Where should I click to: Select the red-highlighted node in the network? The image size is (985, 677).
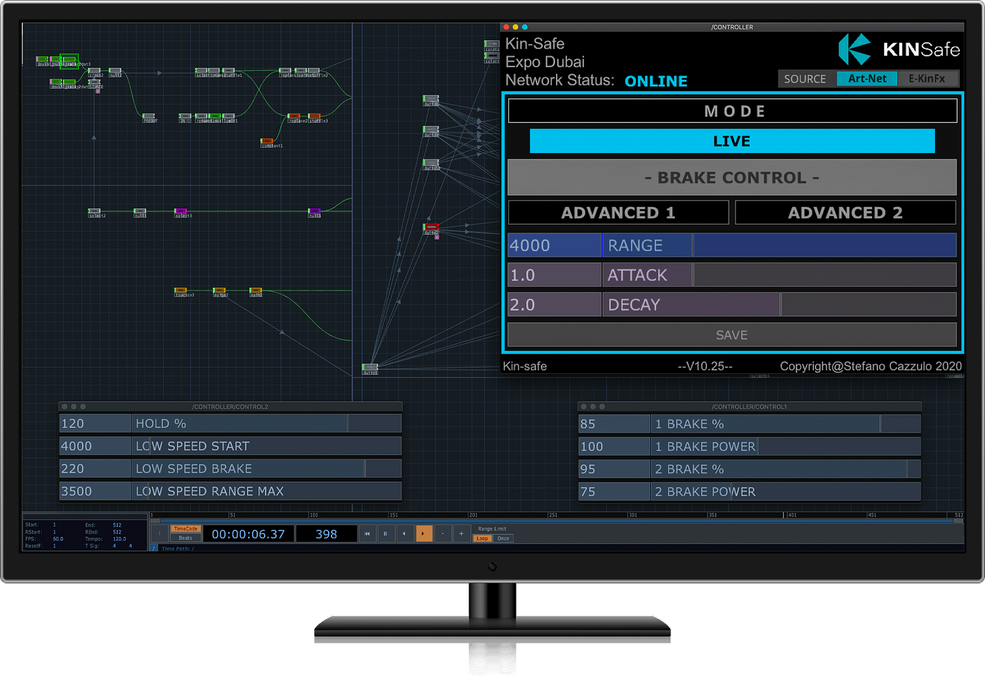[431, 227]
